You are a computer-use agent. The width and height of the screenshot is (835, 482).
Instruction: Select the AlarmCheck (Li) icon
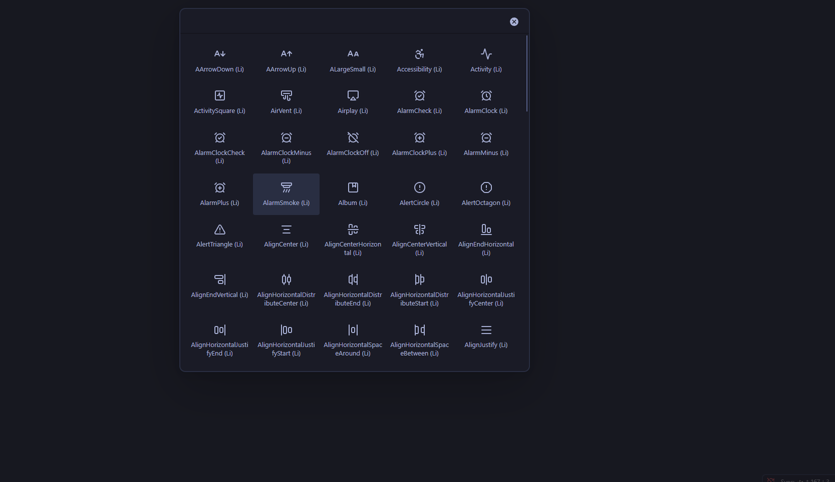tap(420, 95)
